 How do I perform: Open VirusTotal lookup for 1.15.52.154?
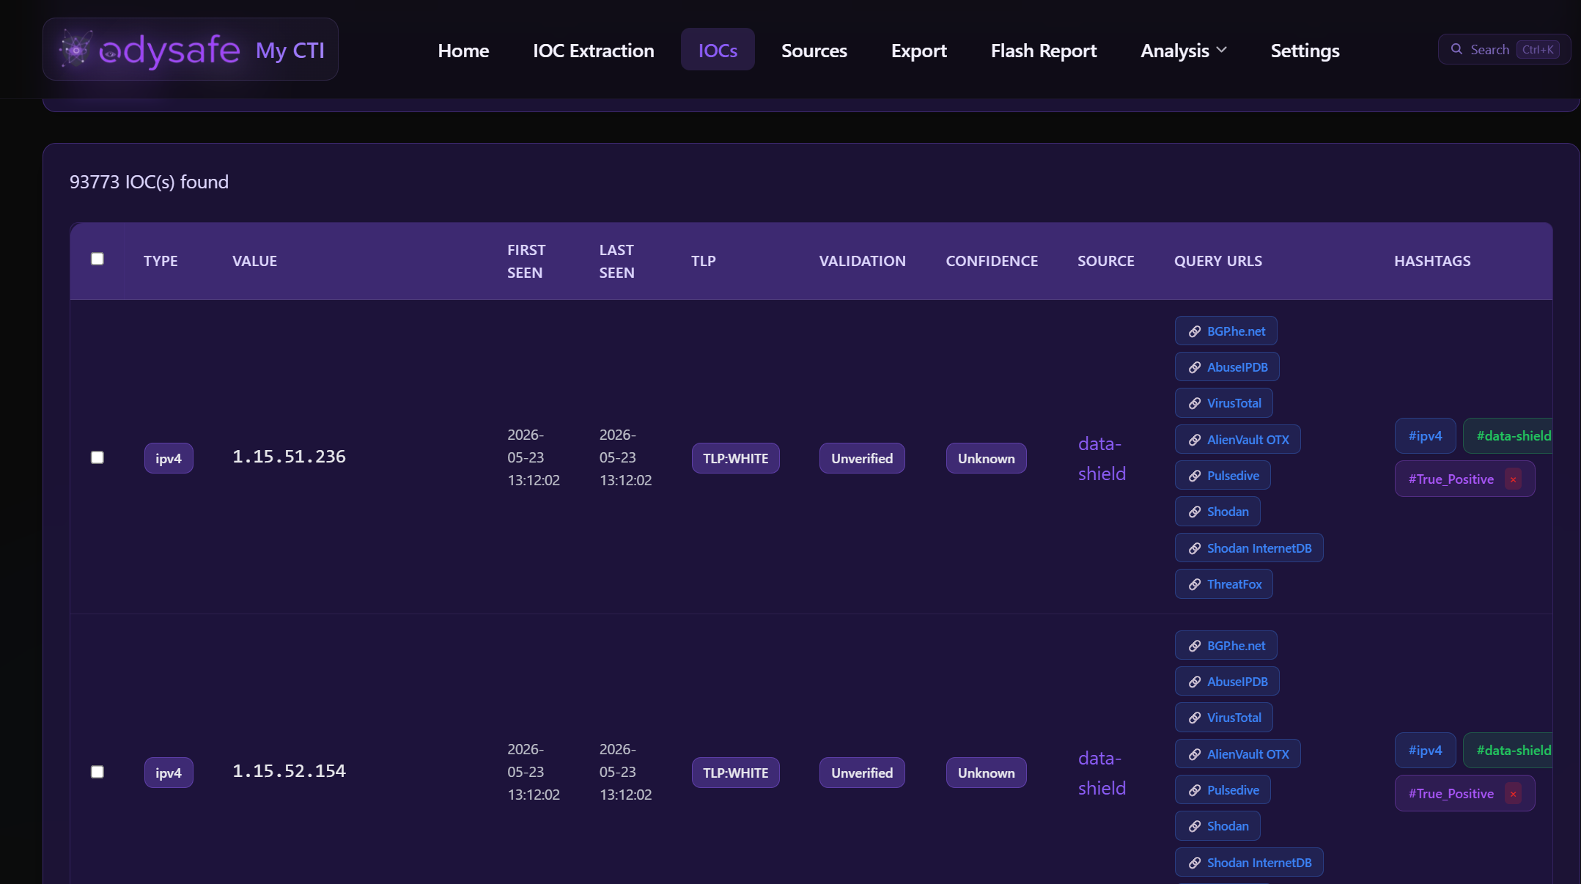tap(1224, 718)
